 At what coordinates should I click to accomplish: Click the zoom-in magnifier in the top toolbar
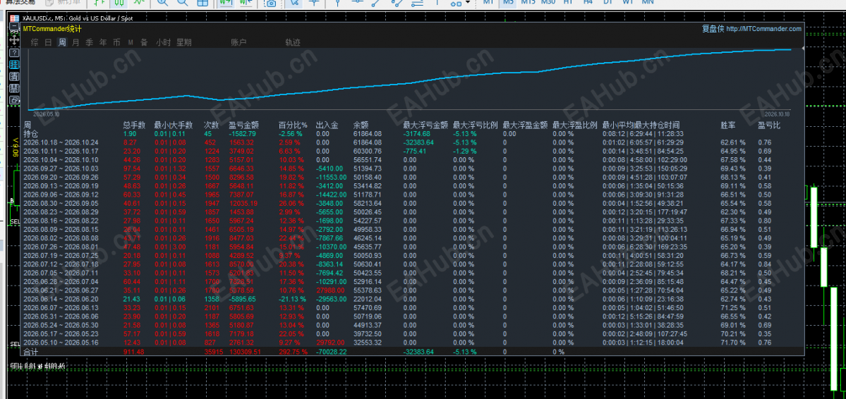pyautogui.click(x=162, y=3)
